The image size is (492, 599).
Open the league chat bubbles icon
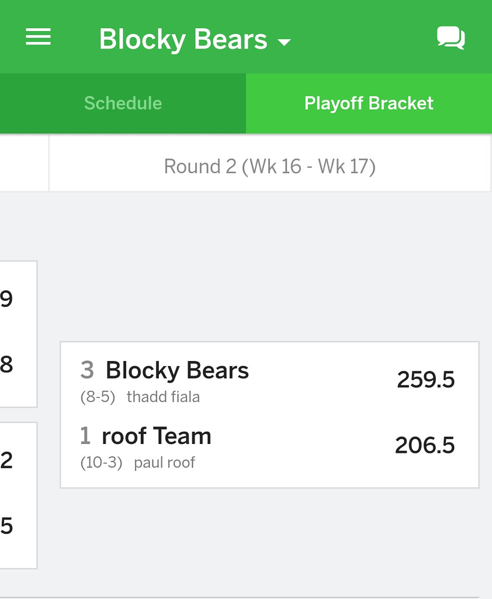click(x=451, y=39)
